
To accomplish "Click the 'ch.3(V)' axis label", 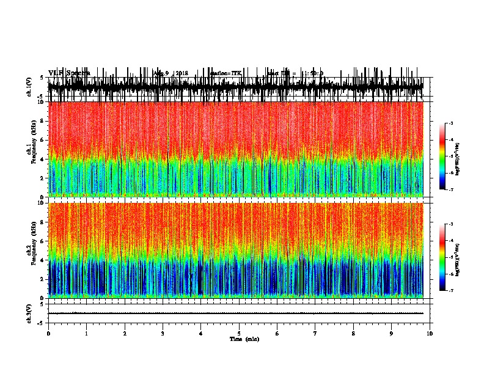I will point(29,313).
